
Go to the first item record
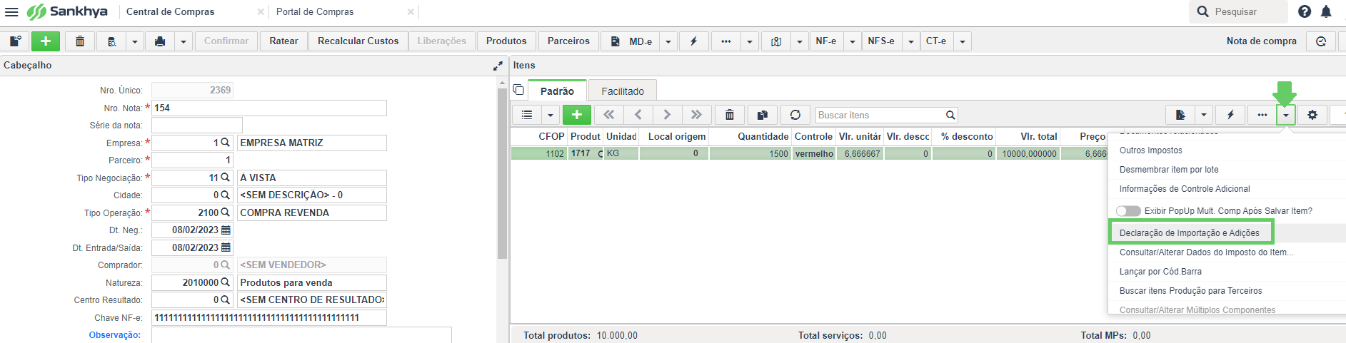pos(609,115)
